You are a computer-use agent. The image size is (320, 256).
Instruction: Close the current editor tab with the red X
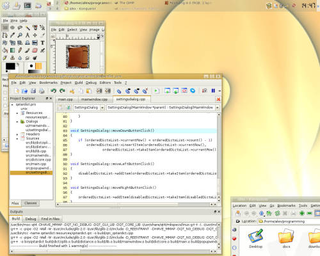click(x=218, y=99)
